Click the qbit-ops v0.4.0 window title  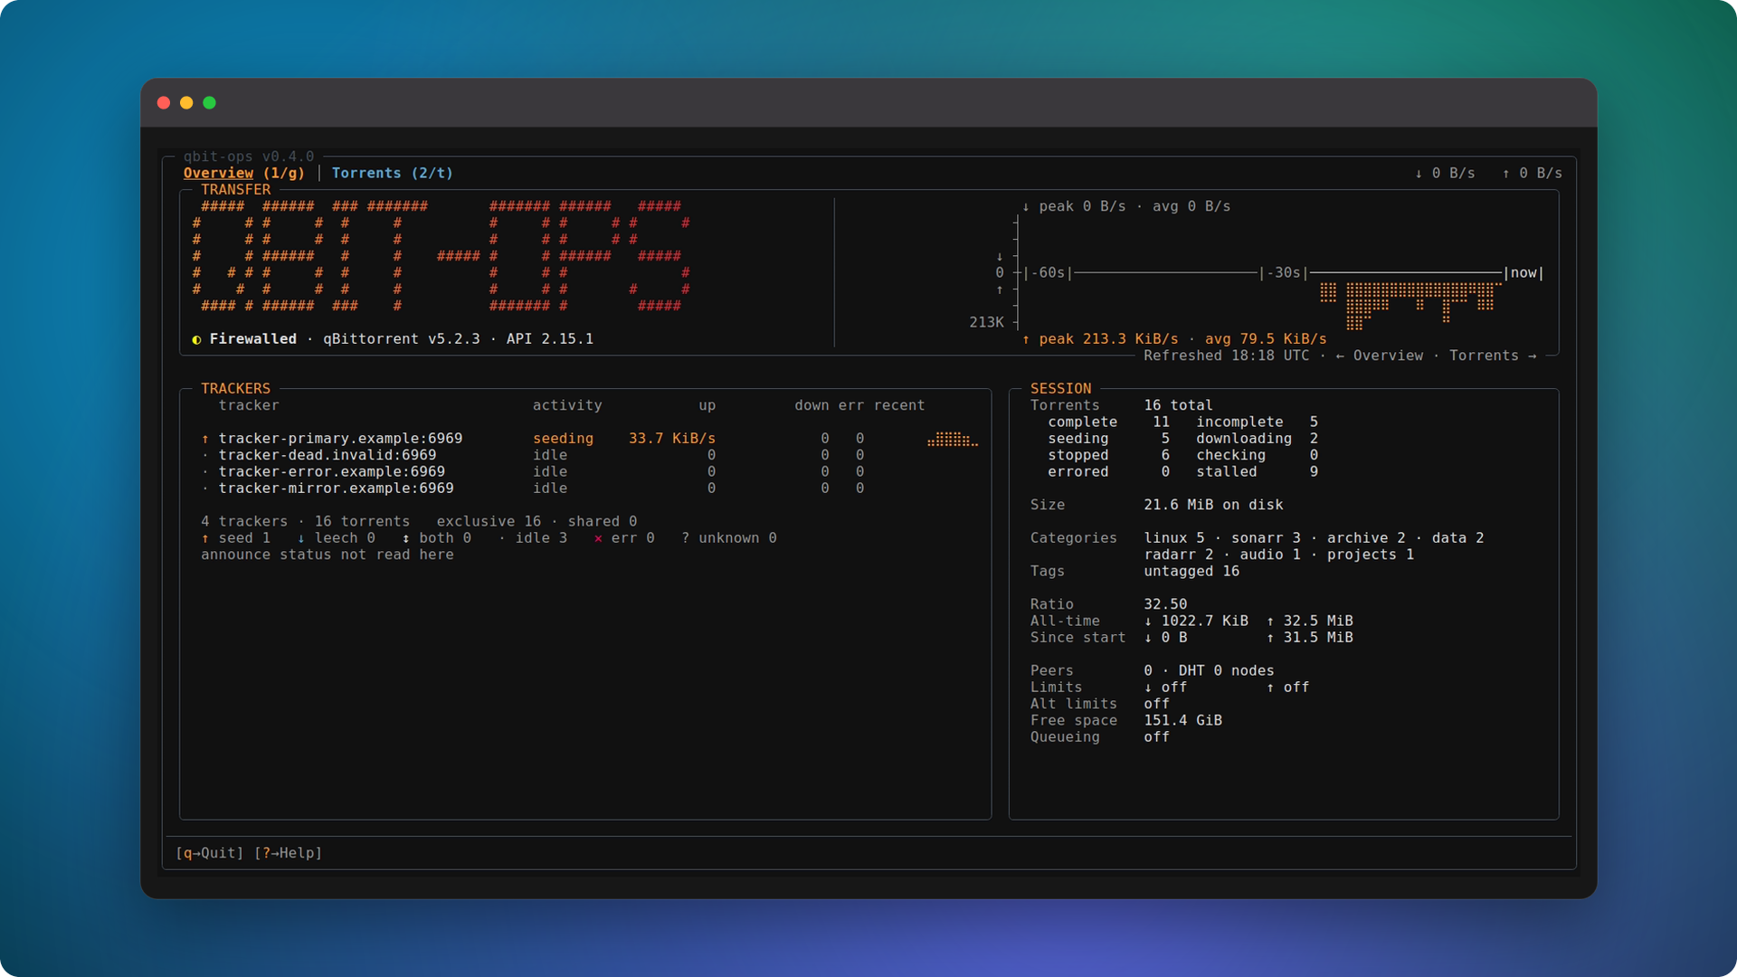click(249, 157)
